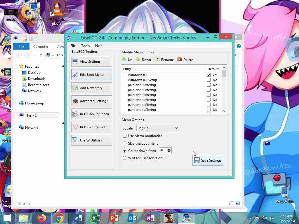Check default box for Windows 8.1 Setup

coord(208,80)
